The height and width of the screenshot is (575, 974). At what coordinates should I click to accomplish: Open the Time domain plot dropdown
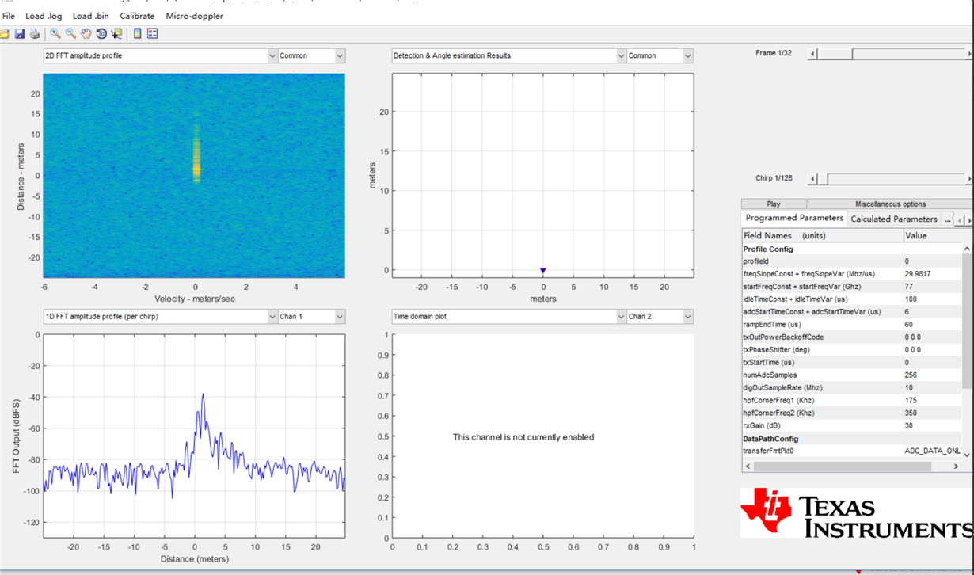(509, 316)
